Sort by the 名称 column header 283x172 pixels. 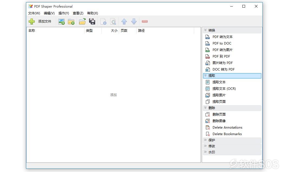click(56, 31)
